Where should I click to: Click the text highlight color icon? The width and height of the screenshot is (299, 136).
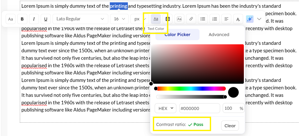point(168,19)
